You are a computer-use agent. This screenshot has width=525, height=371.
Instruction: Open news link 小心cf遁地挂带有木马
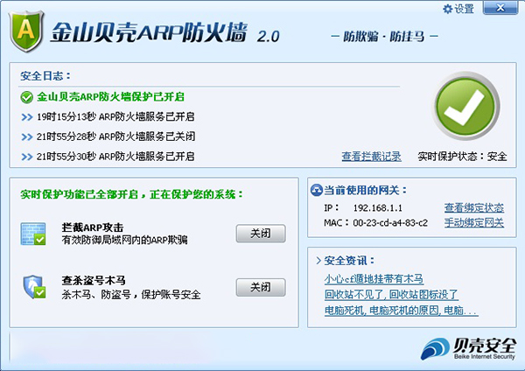(x=374, y=279)
